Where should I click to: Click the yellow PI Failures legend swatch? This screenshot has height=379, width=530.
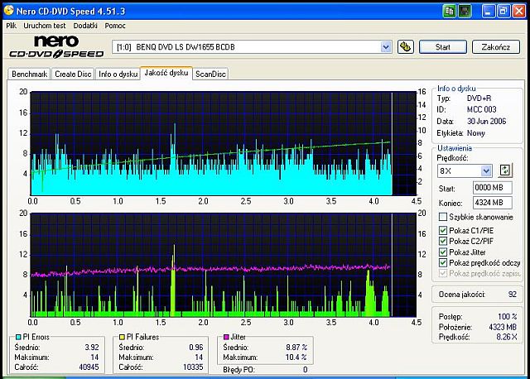coord(122,337)
